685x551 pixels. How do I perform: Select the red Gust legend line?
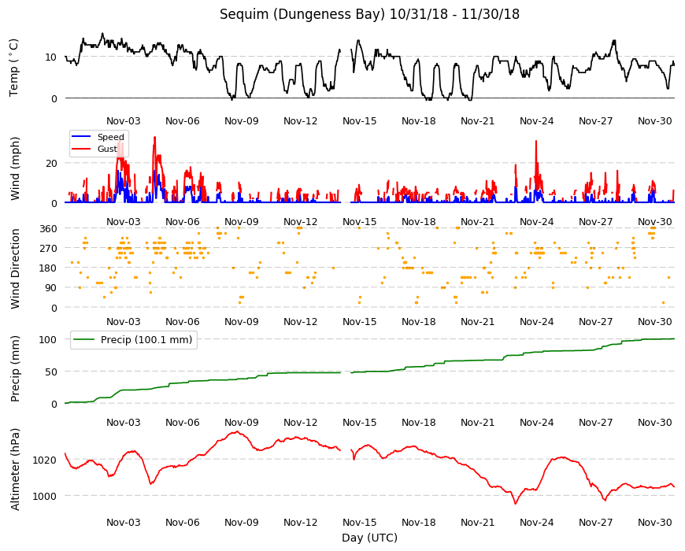[80, 149]
